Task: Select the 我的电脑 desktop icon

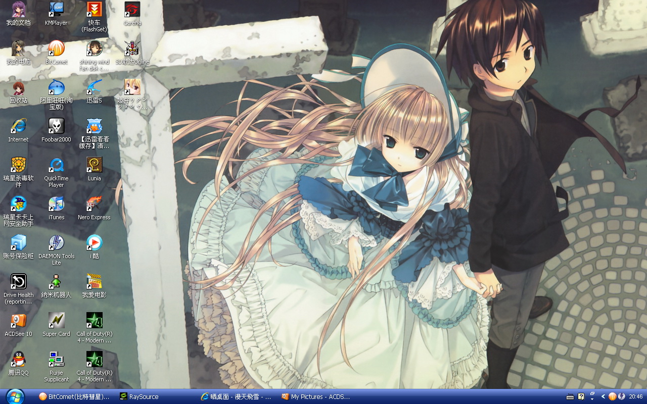Action: pyautogui.click(x=18, y=53)
